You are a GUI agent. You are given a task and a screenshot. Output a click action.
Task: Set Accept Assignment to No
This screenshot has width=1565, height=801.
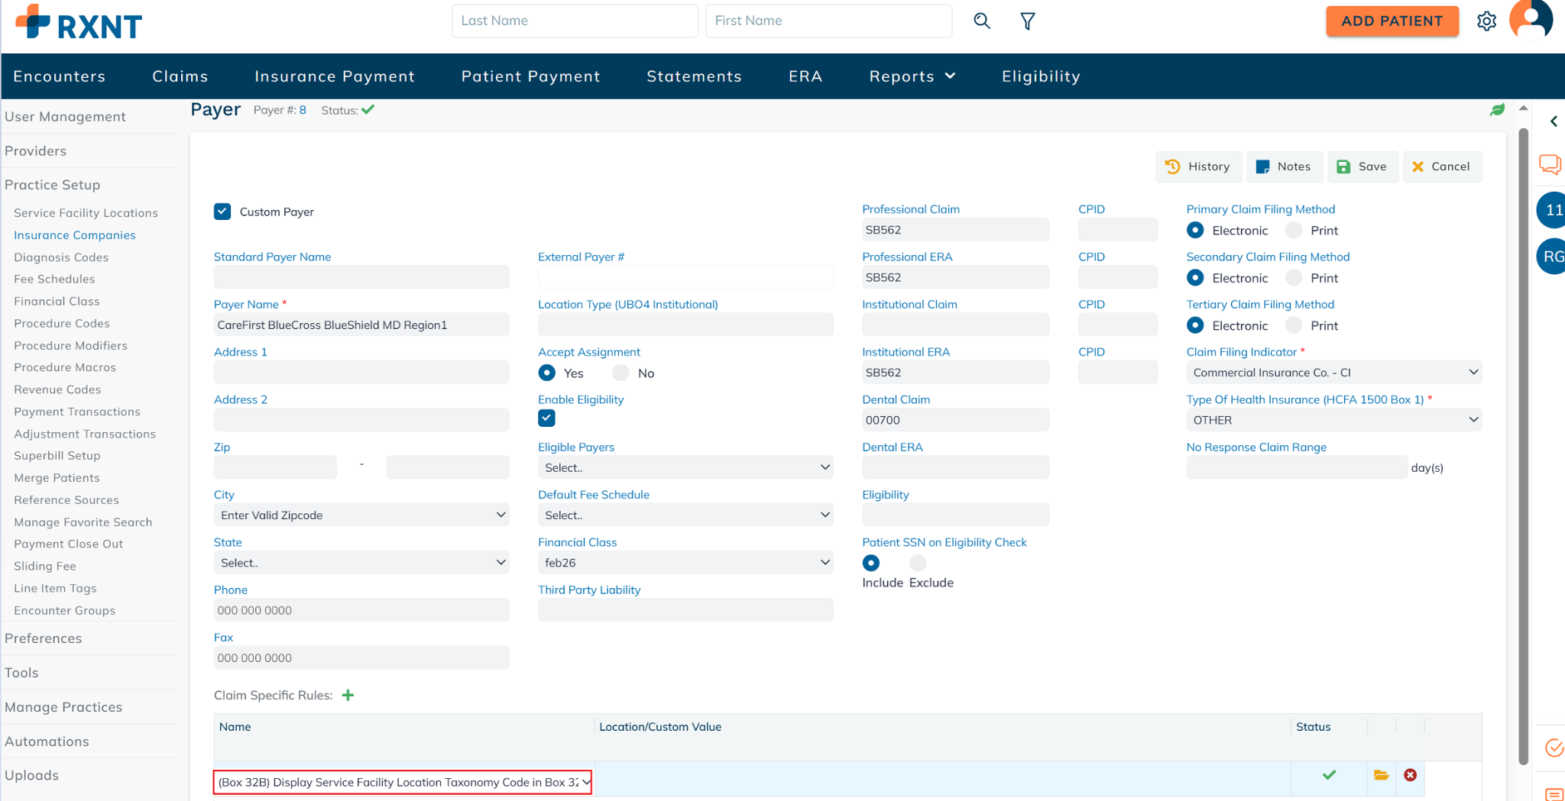click(x=621, y=373)
